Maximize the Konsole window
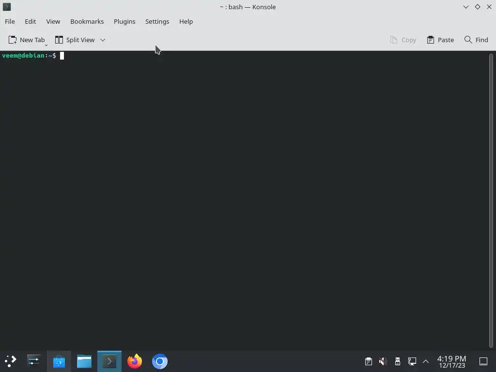 coord(478,7)
